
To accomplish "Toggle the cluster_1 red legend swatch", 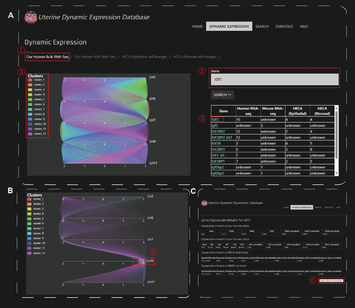I will point(30,80).
